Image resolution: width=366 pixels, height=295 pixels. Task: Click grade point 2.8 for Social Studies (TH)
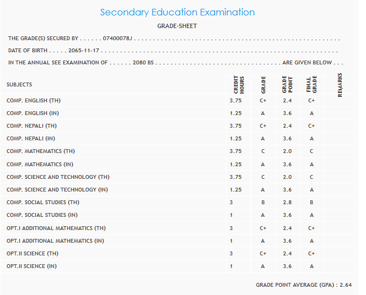coord(287,203)
